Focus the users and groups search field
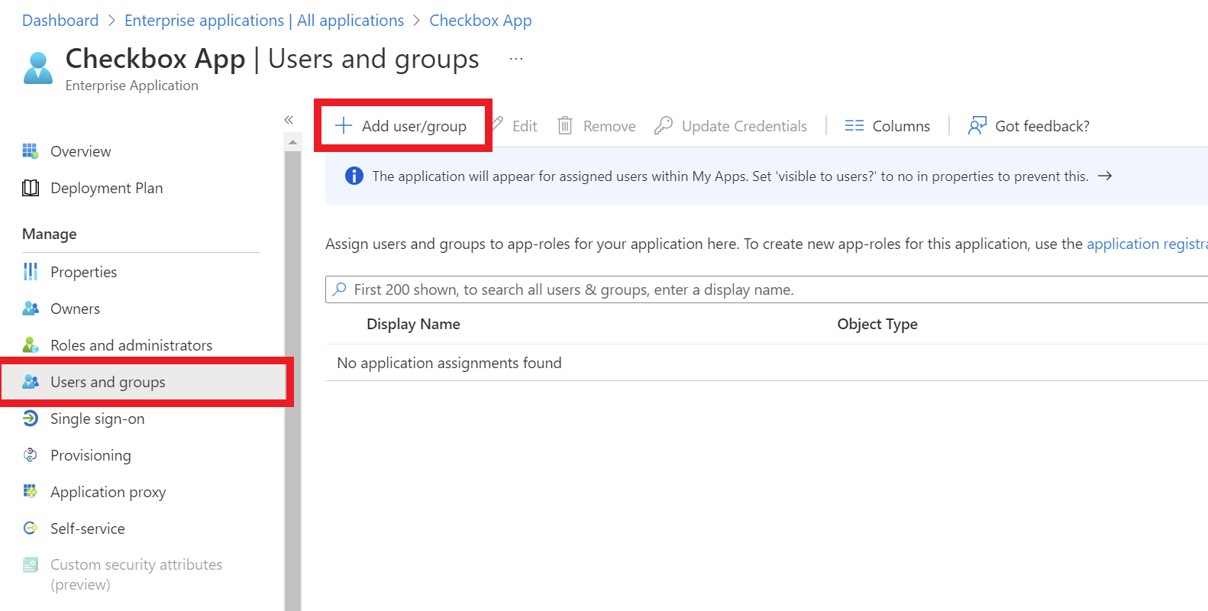Image resolution: width=1208 pixels, height=611 pixels. coord(767,289)
